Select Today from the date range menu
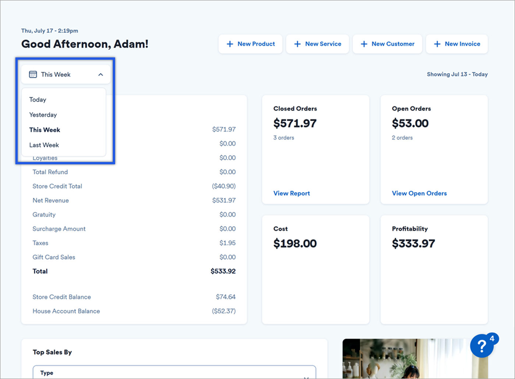The width and height of the screenshot is (515, 379). tap(38, 99)
